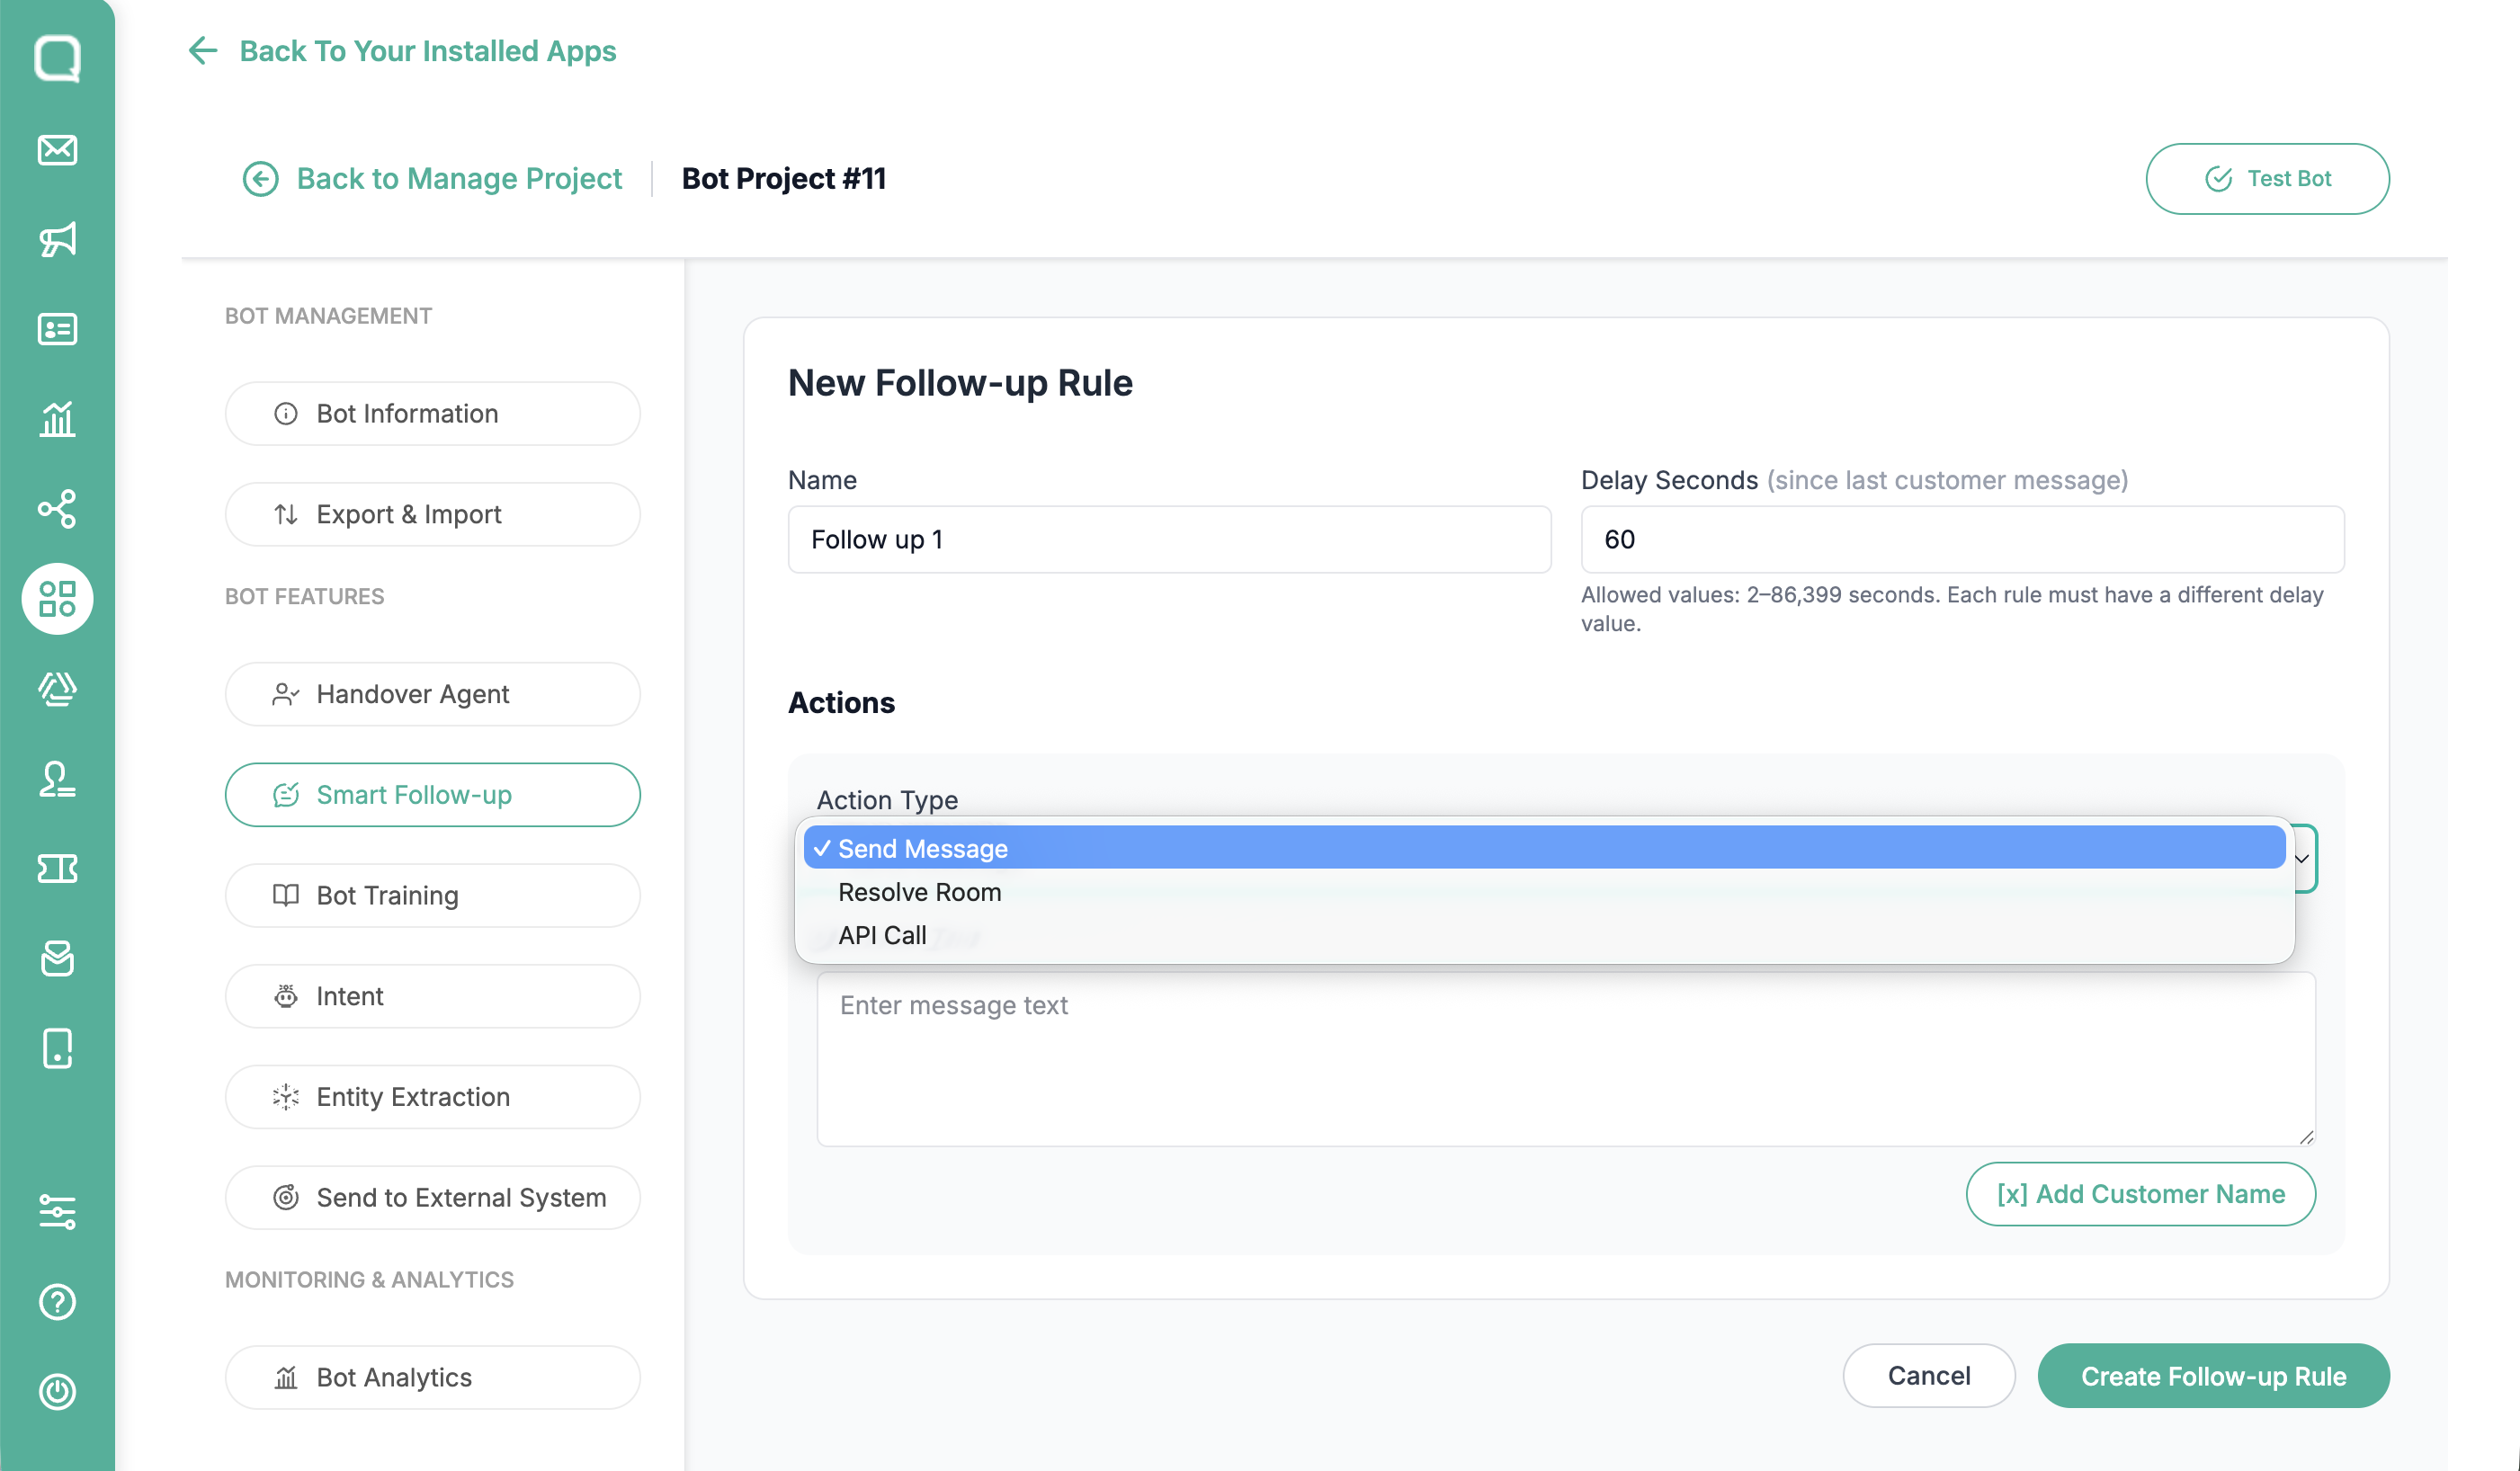Click Create Follow-up Rule button
Viewport: 2520px width, 1471px height.
pyautogui.click(x=2213, y=1376)
